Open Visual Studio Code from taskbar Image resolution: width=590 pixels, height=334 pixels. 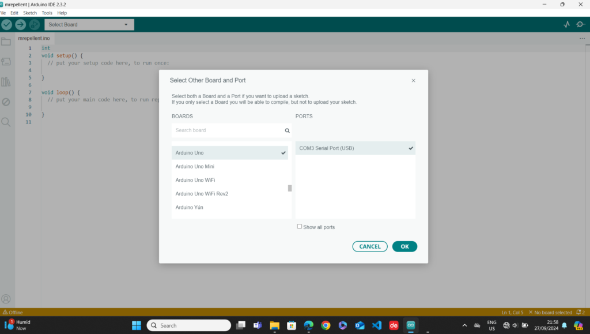[x=377, y=325]
